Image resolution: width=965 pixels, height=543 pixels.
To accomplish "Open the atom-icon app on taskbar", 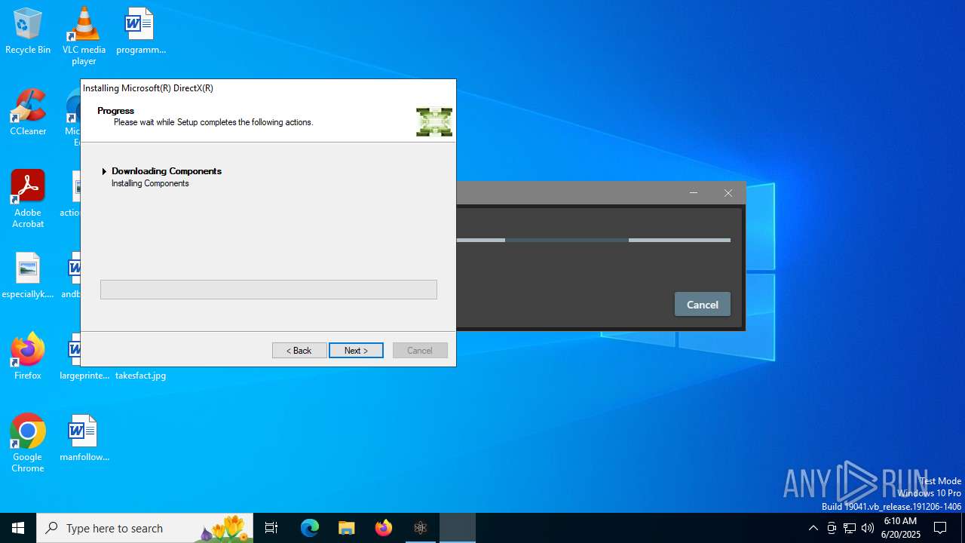I will click(x=421, y=528).
